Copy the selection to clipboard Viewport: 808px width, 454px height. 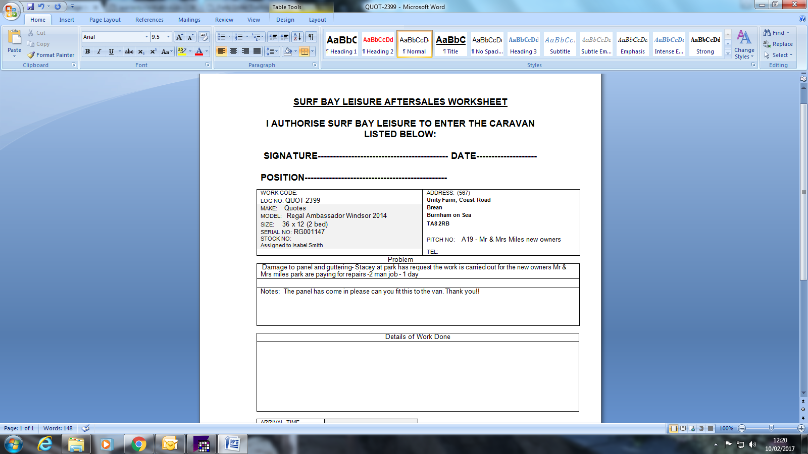[x=38, y=44]
